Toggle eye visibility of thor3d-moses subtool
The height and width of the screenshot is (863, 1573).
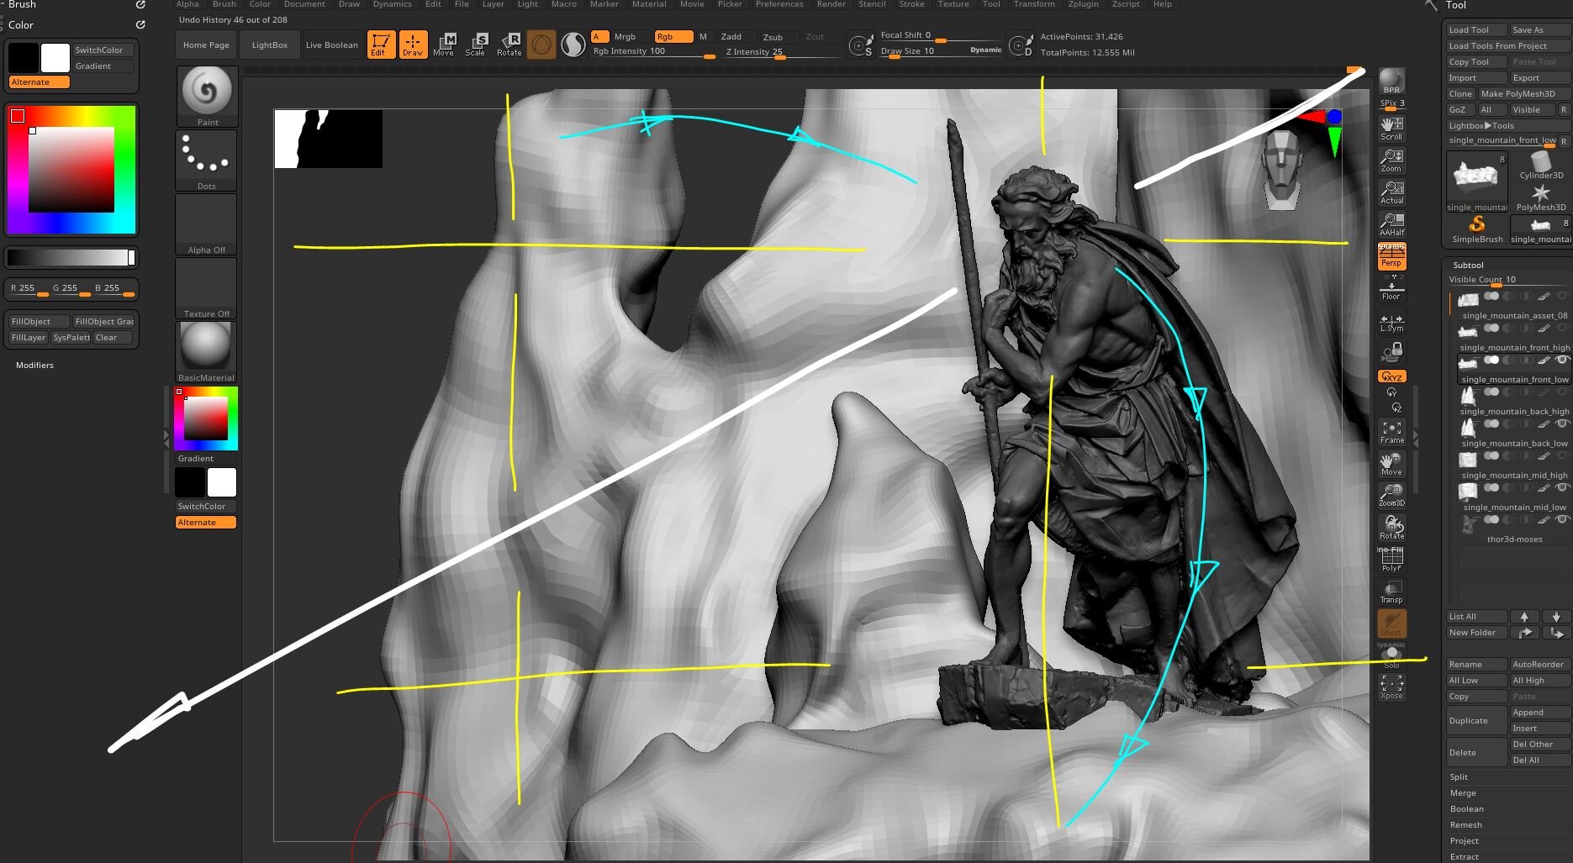point(1561,520)
